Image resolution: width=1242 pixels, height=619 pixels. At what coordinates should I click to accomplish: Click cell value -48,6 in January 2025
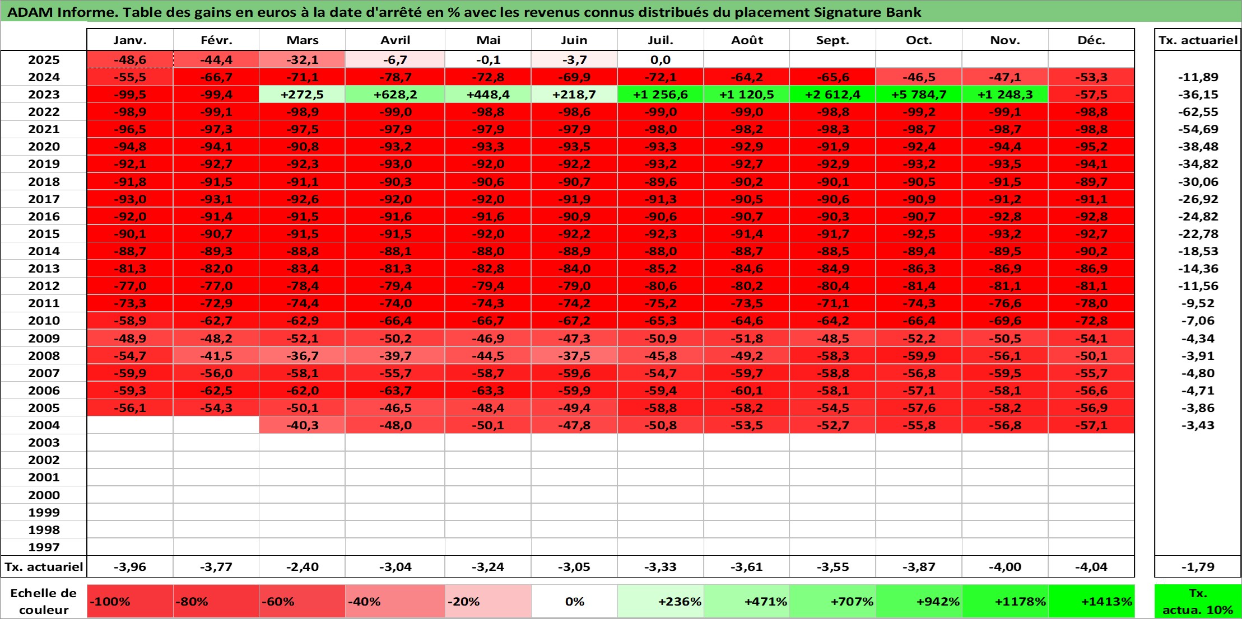(130, 60)
